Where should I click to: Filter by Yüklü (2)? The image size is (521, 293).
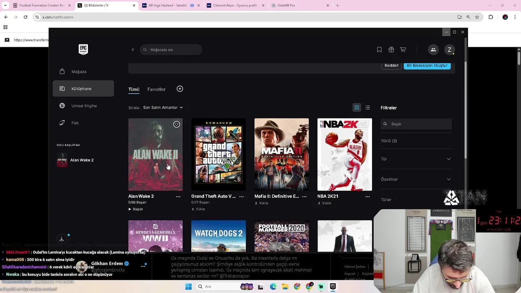tap(389, 141)
